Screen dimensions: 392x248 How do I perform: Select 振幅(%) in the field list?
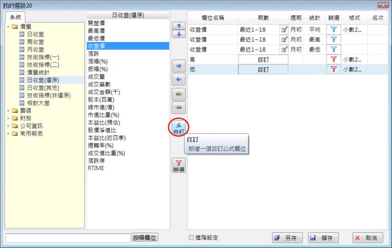click(98, 69)
